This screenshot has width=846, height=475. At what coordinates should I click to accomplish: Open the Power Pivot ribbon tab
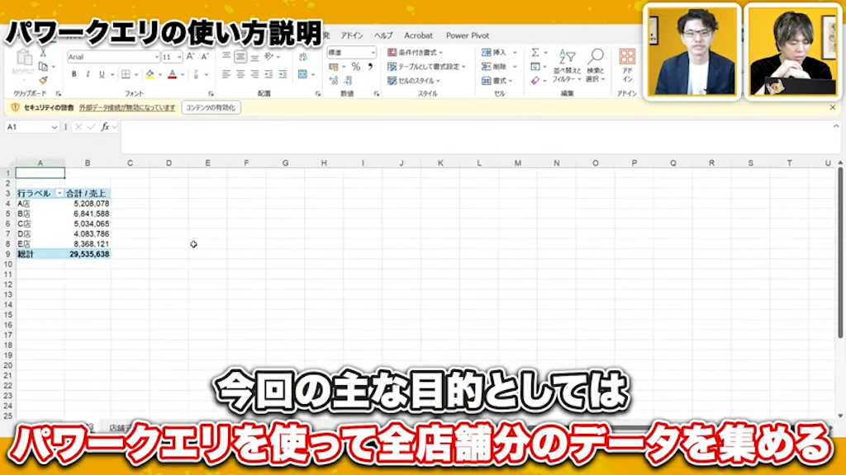468,35
